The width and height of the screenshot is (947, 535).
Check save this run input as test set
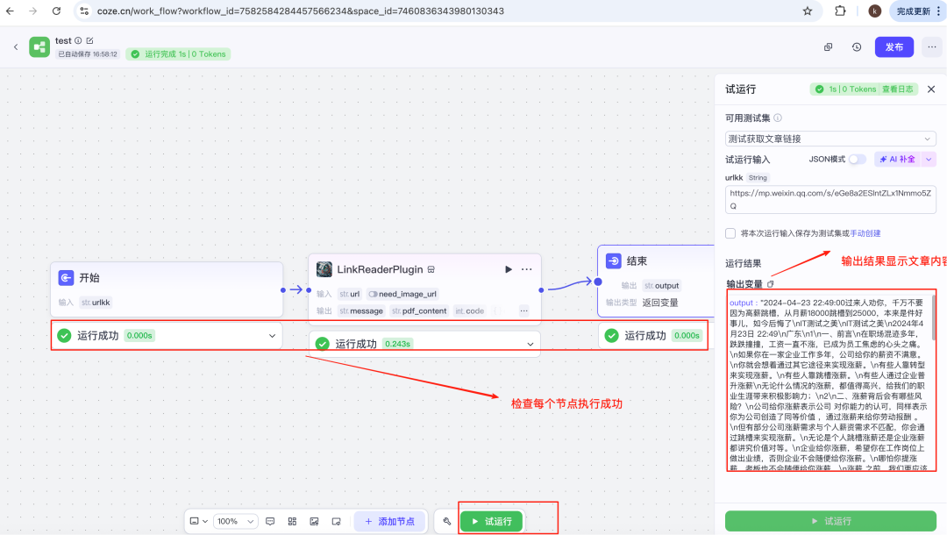[730, 233]
